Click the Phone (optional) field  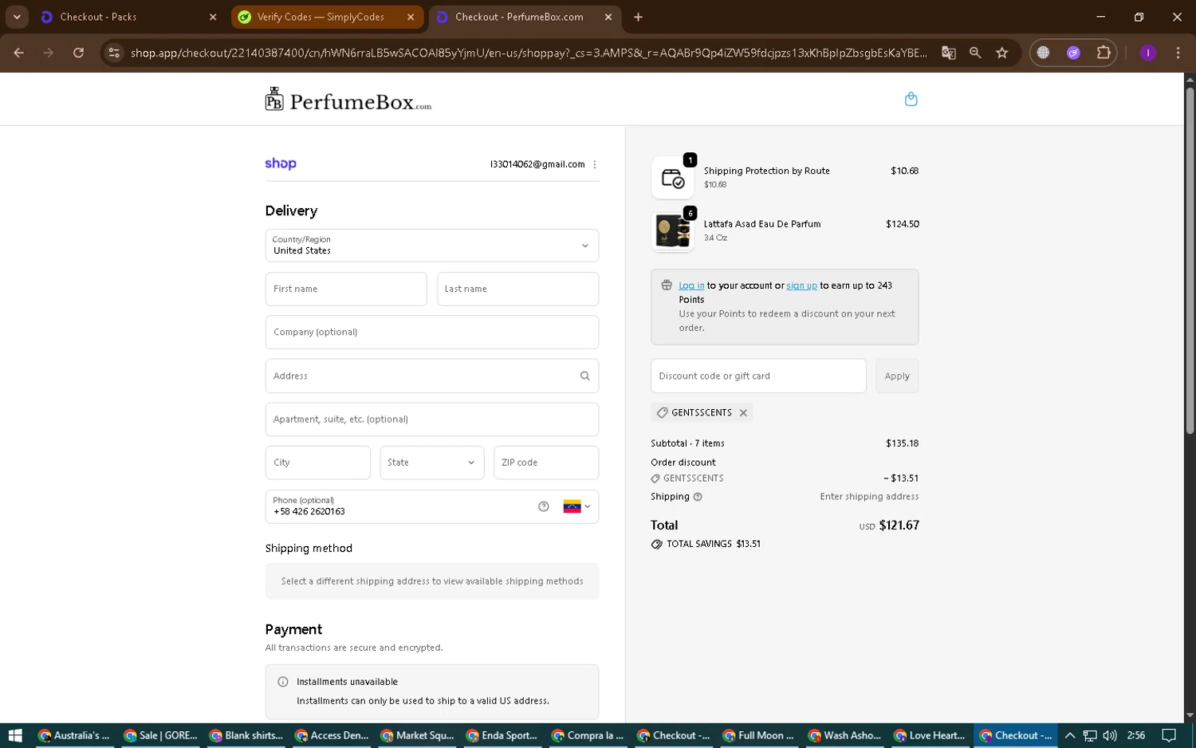pos(432,506)
